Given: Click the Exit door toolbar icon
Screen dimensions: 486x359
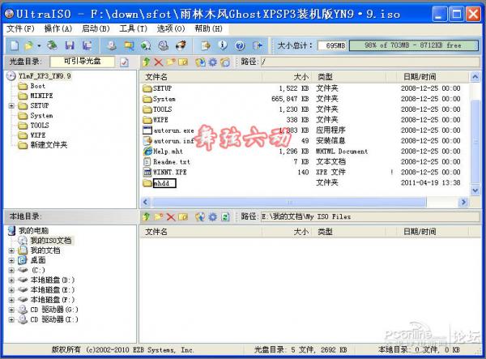Looking at the screenshot, I should click(x=257, y=45).
